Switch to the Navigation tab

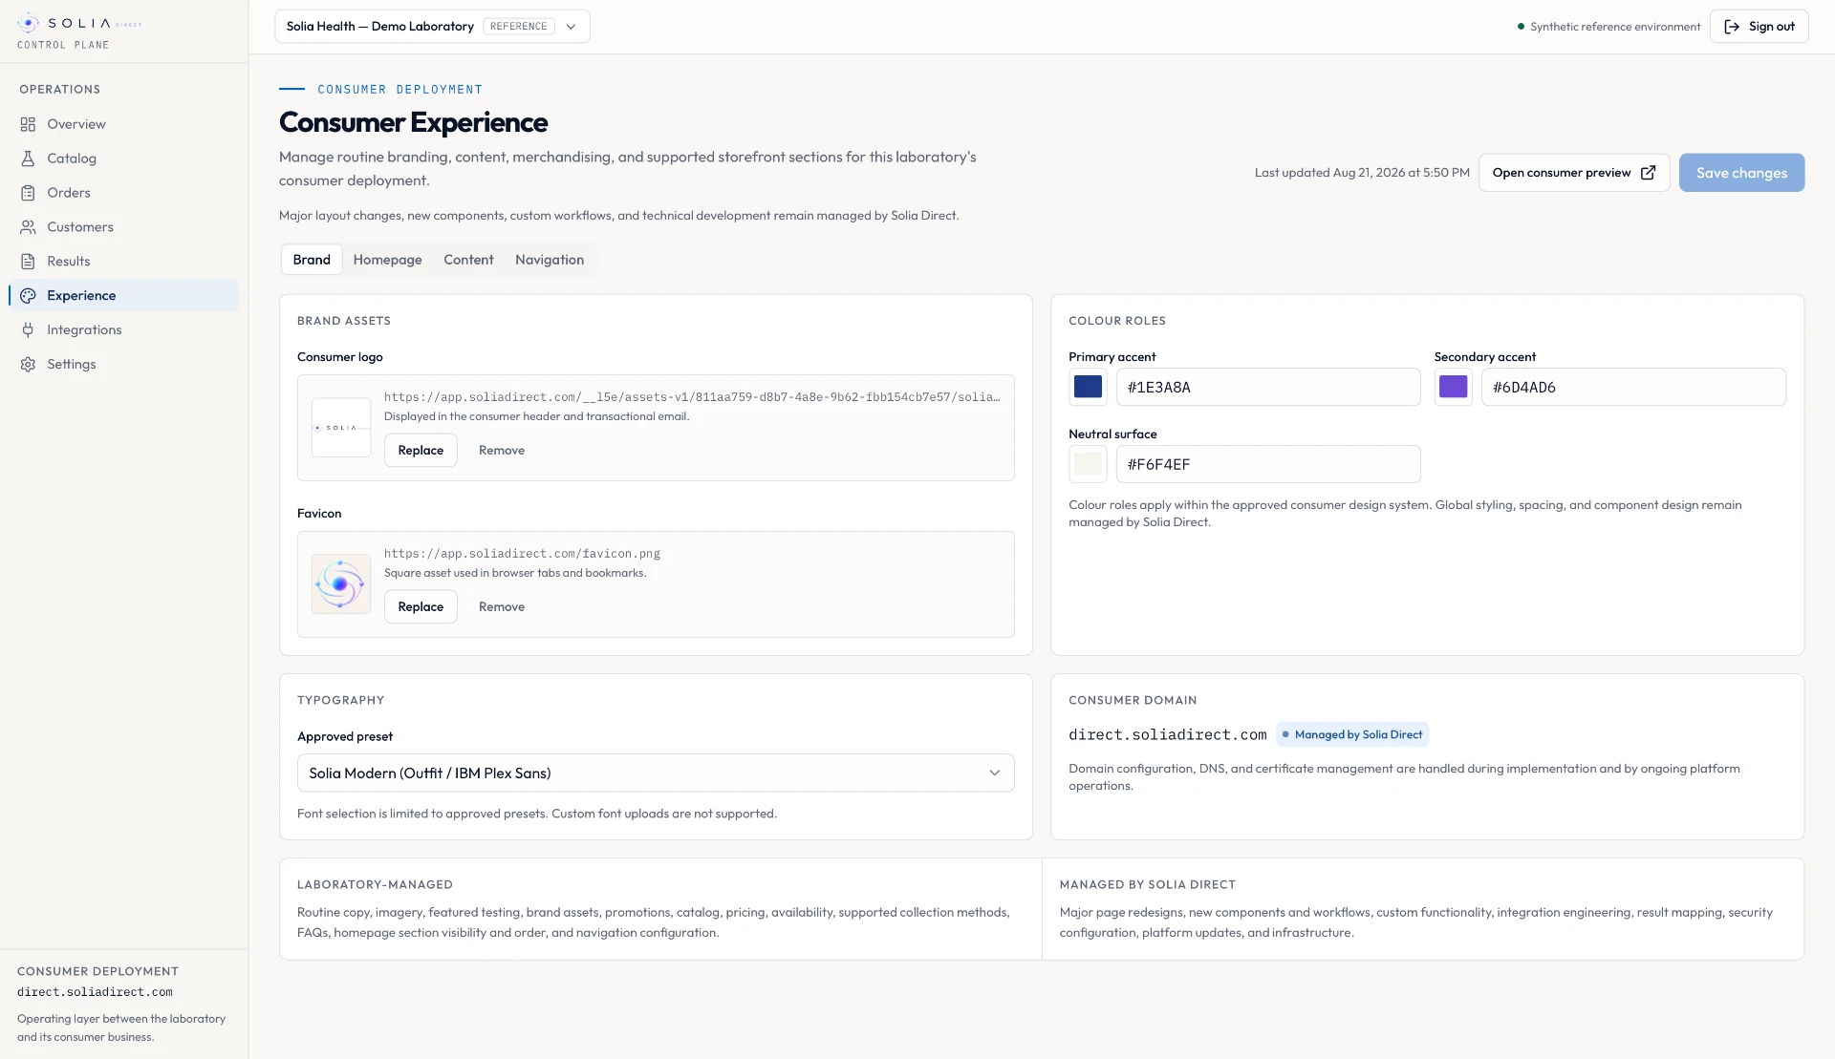click(x=550, y=260)
